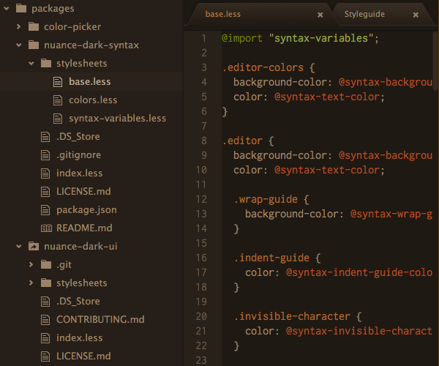The height and width of the screenshot is (366, 439).
Task: Expand the color-picker folder arrow
Action: click(18, 27)
